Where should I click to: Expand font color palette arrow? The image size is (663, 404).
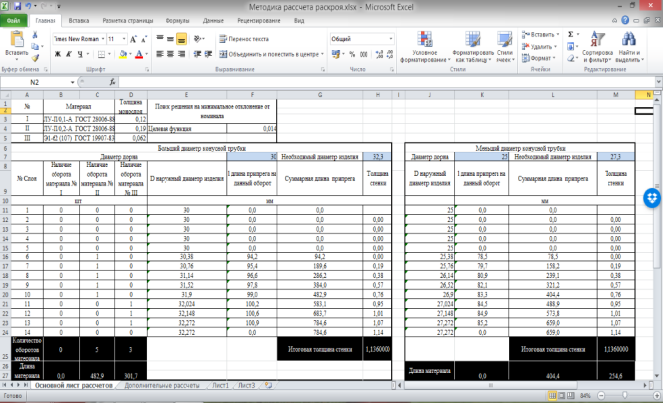[146, 54]
